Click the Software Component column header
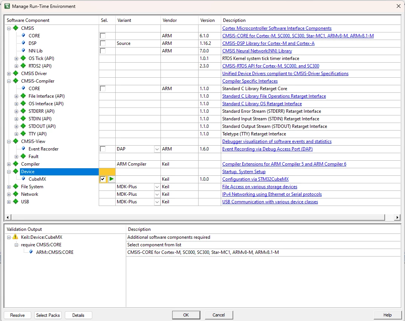Image resolution: width=405 pixels, height=321 pixels. pyautogui.click(x=52, y=20)
